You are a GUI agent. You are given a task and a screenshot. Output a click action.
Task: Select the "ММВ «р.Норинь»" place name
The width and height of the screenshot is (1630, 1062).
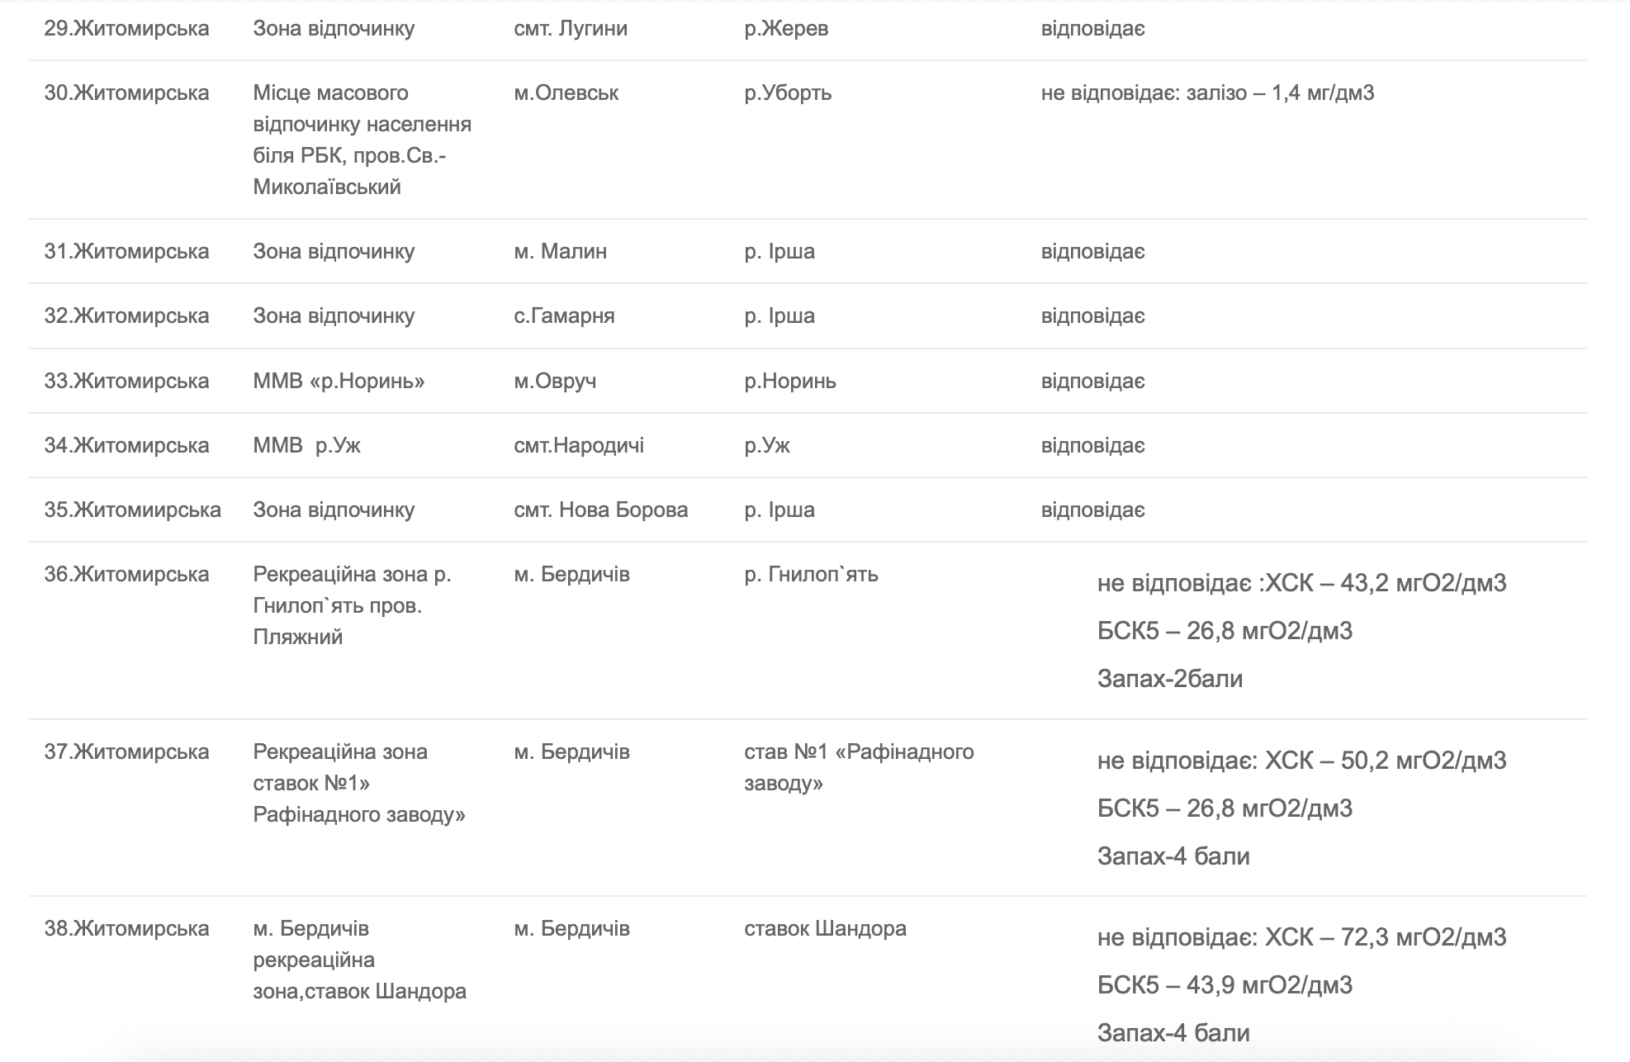[x=339, y=382]
